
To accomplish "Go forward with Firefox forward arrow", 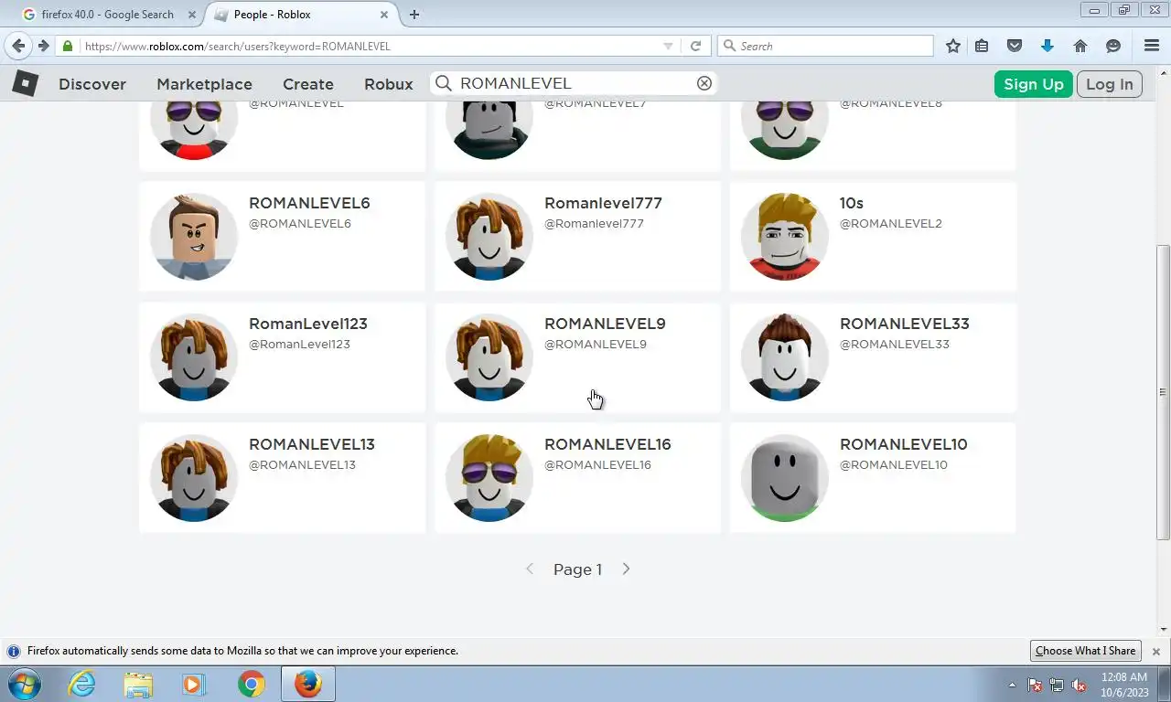I will (x=43, y=46).
